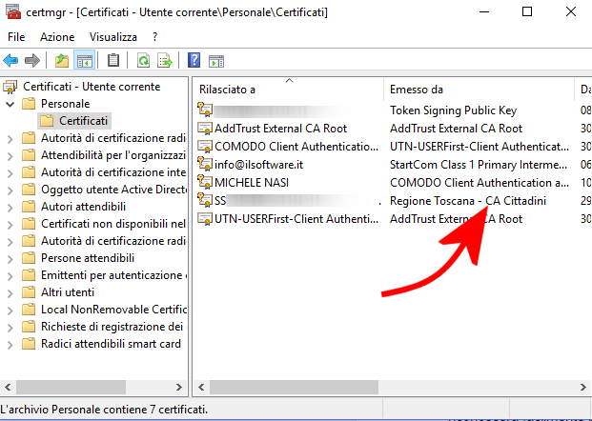Expand Attendibilità per l'organizzazione folder
The width and height of the screenshot is (592, 421).
pos(10,156)
